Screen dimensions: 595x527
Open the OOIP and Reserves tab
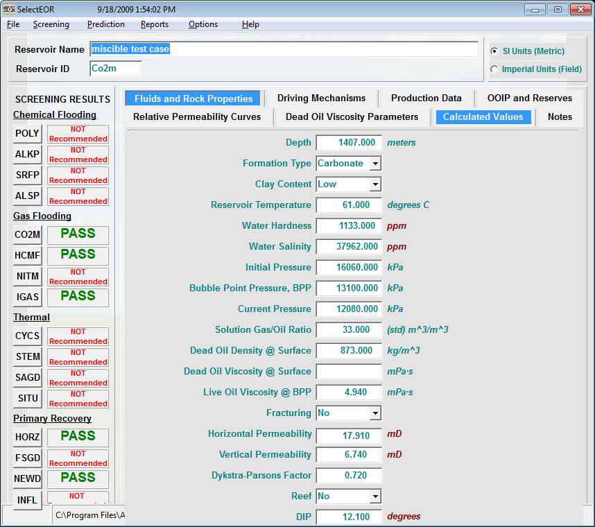click(x=529, y=98)
